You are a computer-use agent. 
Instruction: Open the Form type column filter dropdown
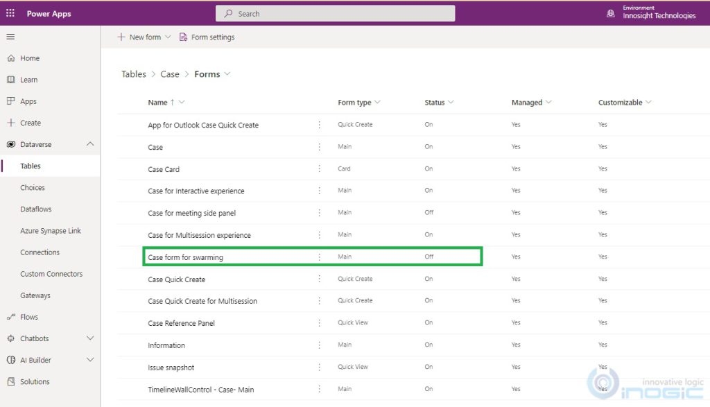click(x=378, y=102)
